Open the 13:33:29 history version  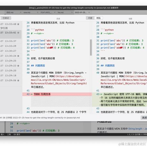tap(11, 46)
